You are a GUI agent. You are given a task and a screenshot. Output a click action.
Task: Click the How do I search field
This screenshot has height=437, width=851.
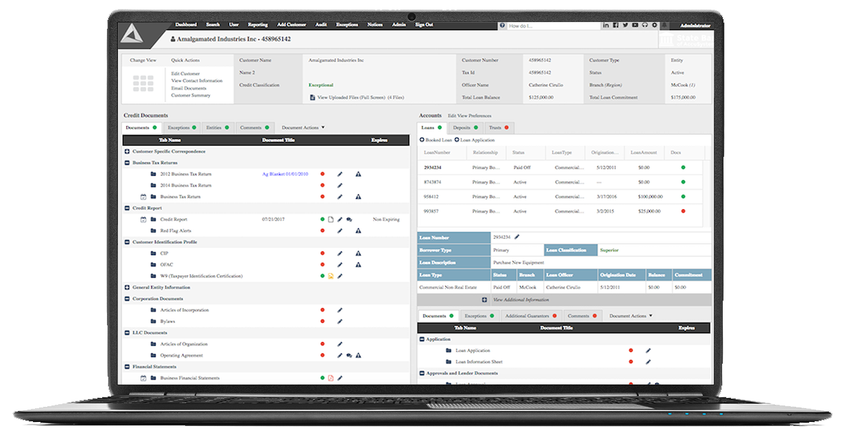(549, 25)
